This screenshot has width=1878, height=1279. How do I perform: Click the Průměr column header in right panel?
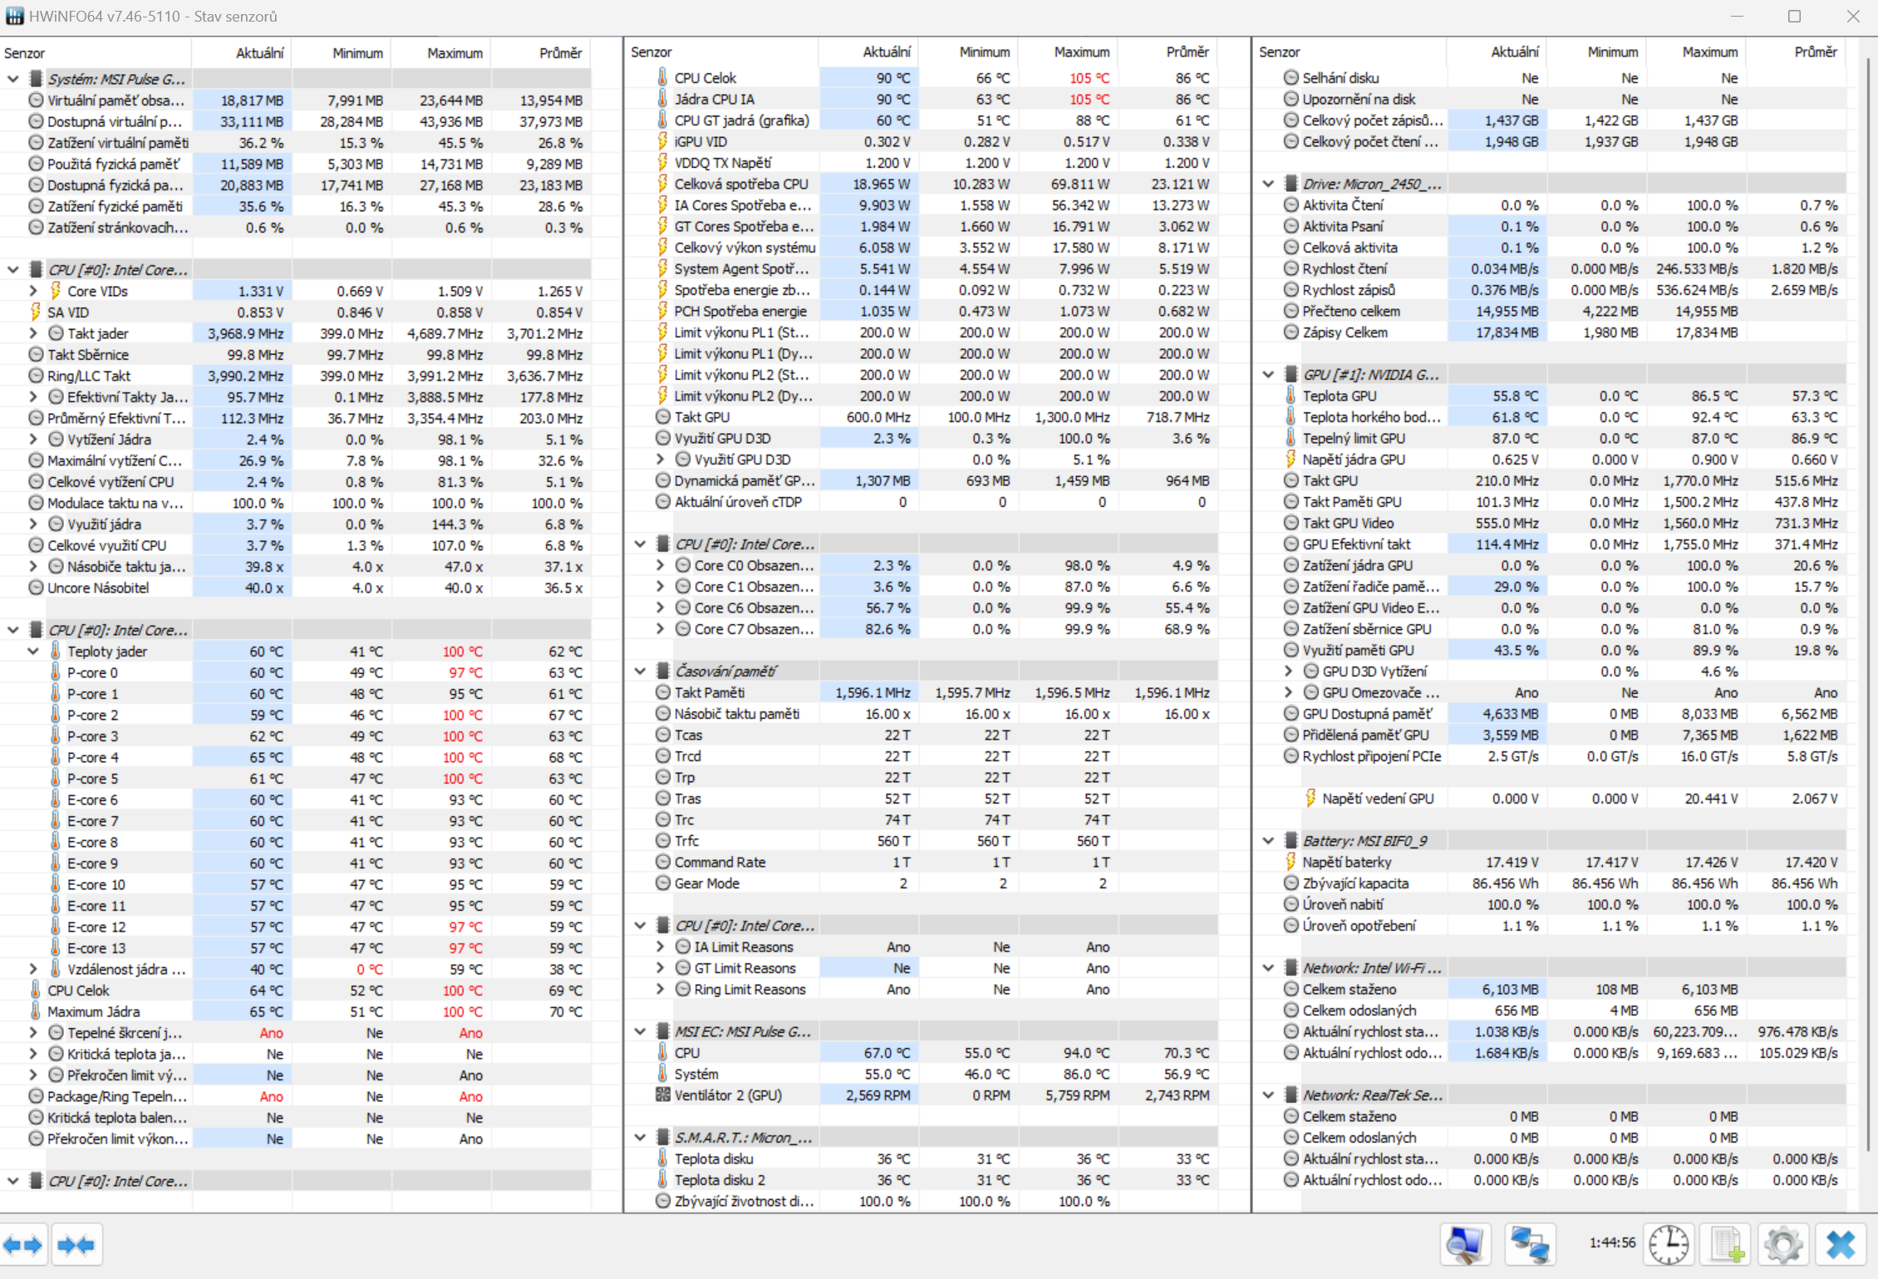coord(1814,52)
